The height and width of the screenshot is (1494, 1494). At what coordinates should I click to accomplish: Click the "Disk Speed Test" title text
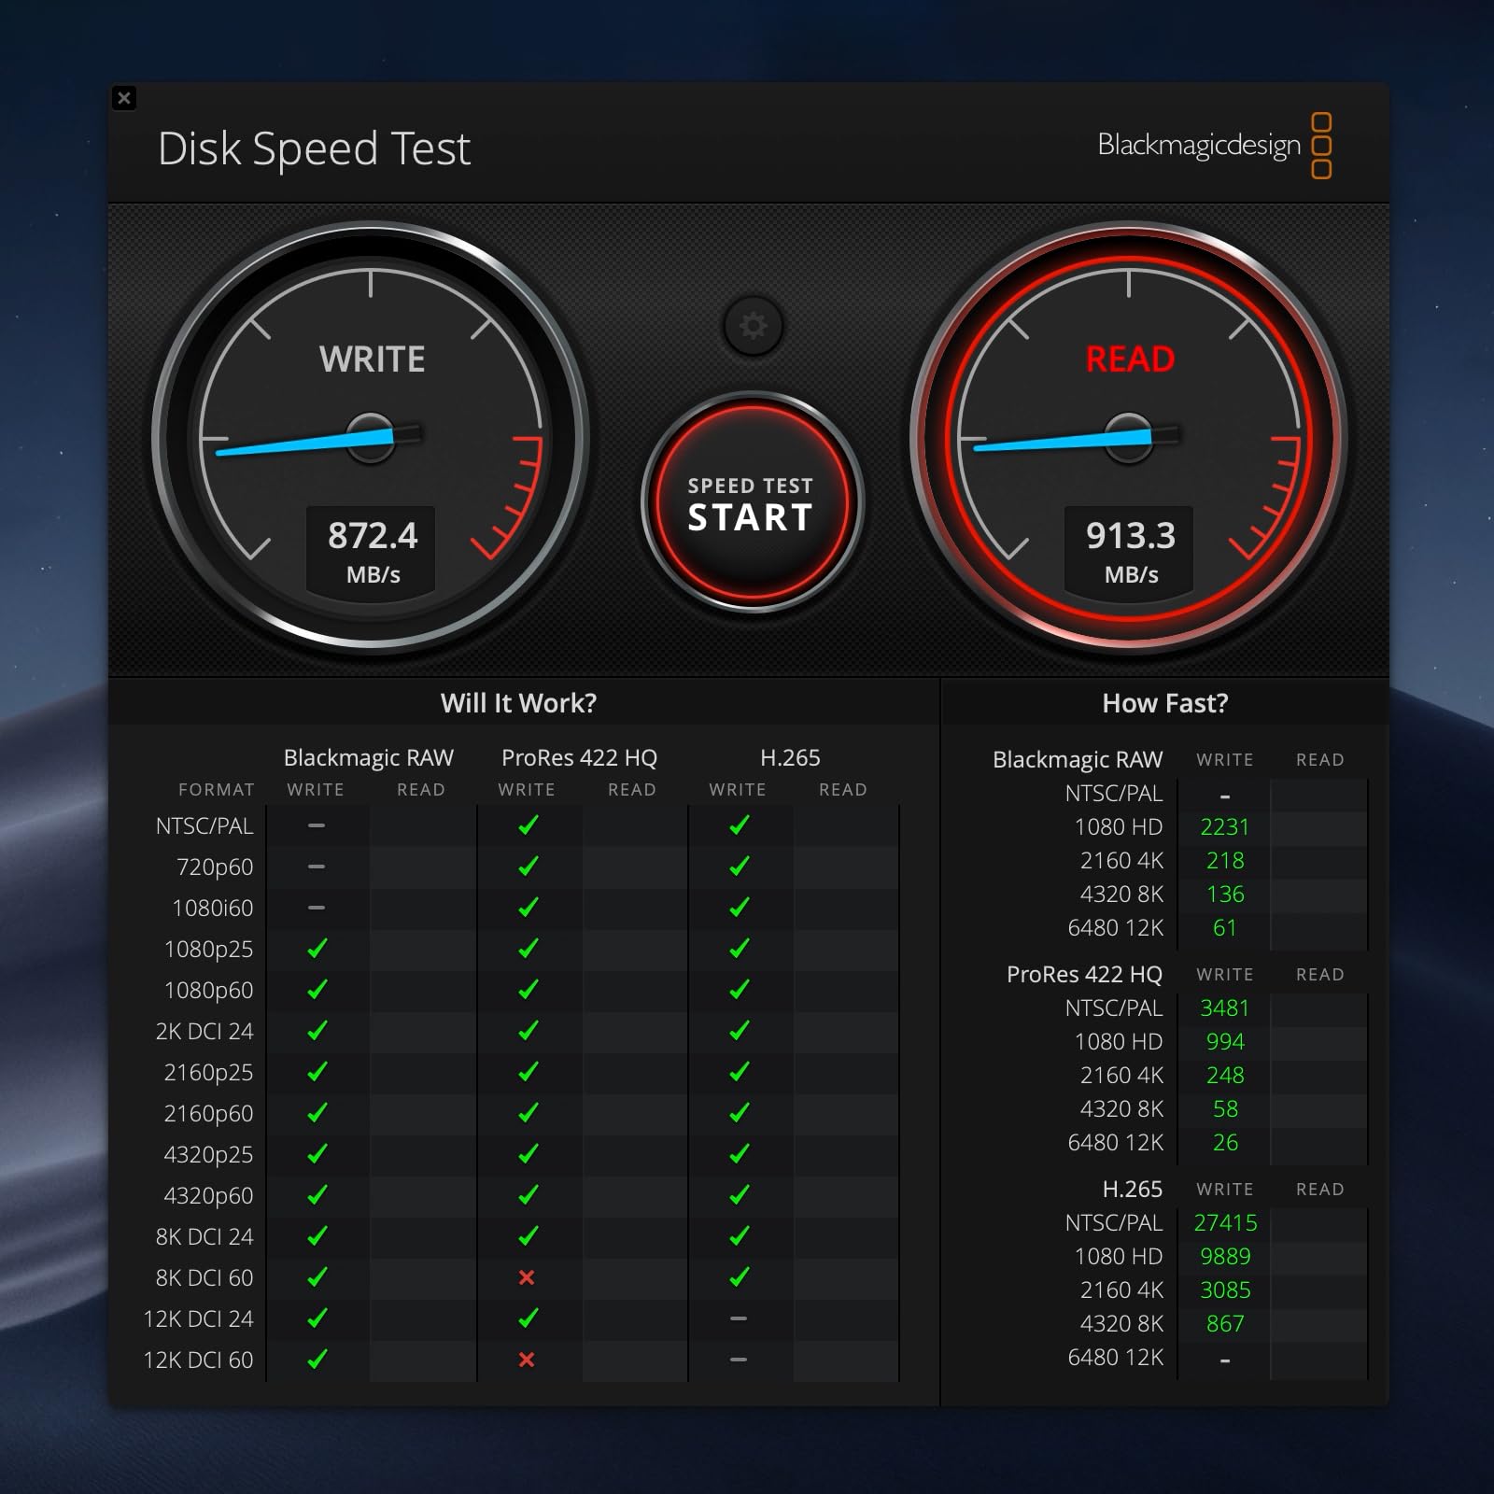(x=314, y=148)
